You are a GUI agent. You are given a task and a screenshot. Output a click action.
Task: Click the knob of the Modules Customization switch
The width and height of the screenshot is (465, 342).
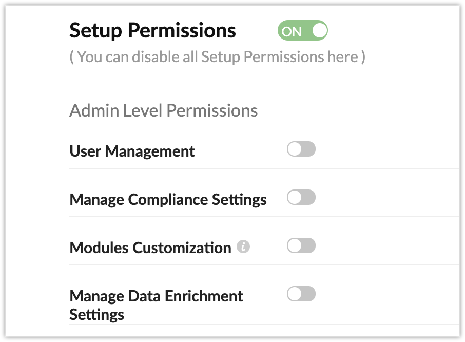coord(295,246)
